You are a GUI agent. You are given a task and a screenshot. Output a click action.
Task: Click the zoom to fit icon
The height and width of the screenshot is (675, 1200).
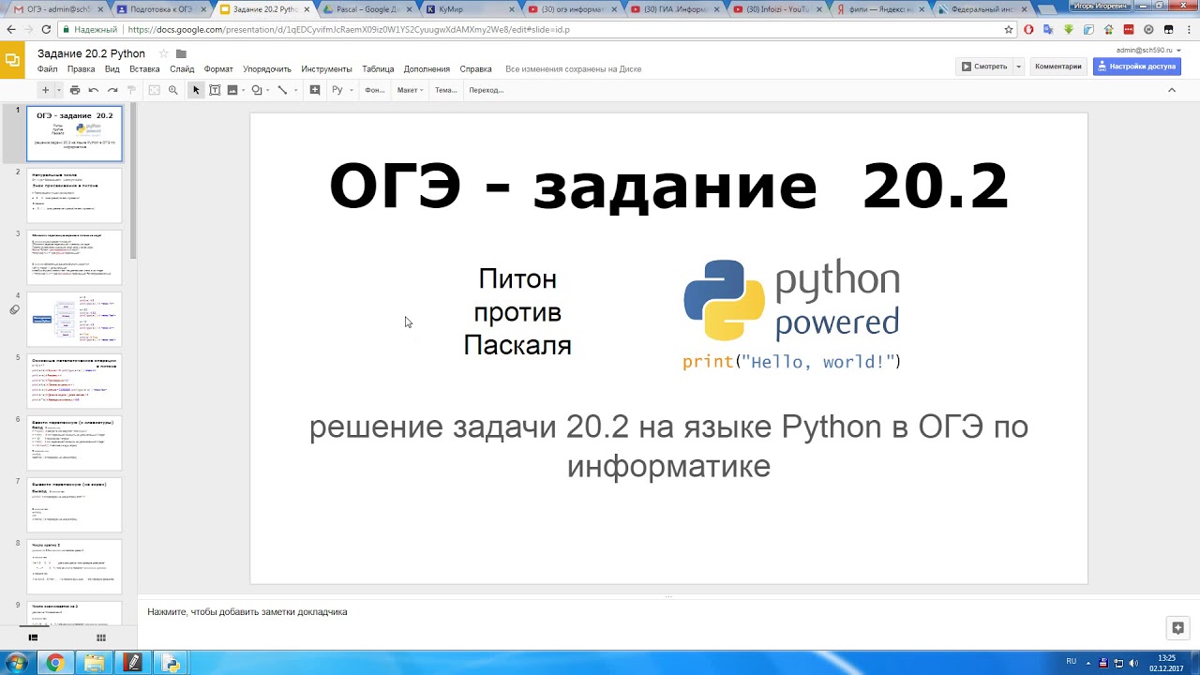point(155,90)
